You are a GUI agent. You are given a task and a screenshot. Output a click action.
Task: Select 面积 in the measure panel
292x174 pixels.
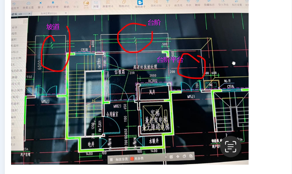click(x=14, y=40)
